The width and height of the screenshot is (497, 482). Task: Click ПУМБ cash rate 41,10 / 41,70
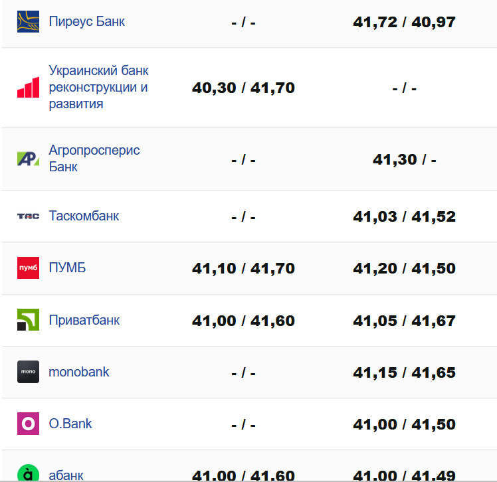(x=243, y=269)
